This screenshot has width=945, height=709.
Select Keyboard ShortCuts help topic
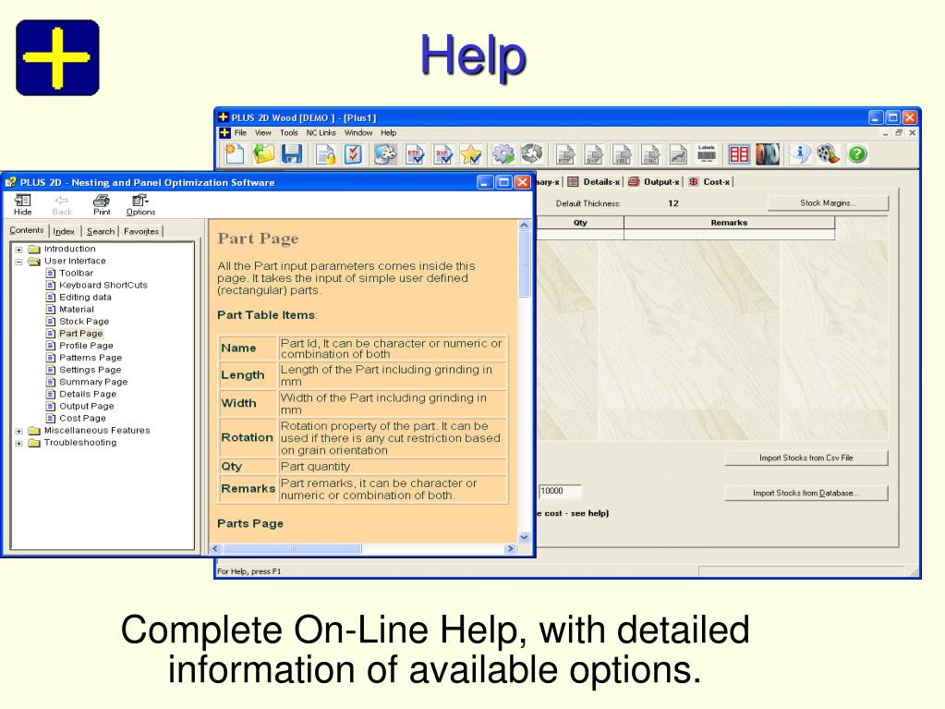(x=103, y=285)
